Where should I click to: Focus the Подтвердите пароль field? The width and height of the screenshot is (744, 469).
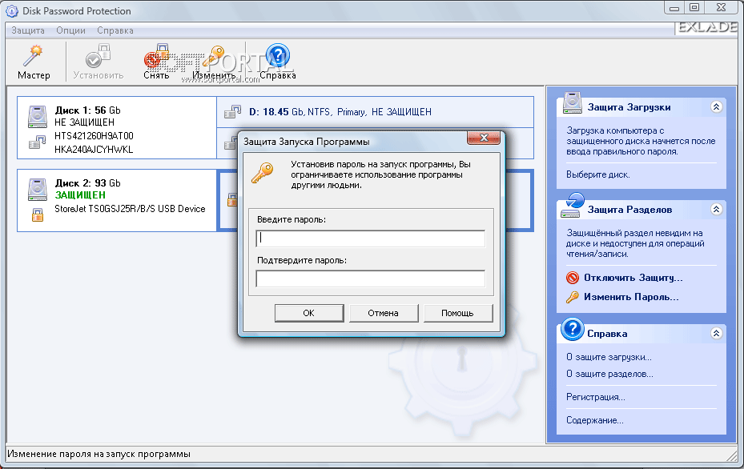point(371,279)
